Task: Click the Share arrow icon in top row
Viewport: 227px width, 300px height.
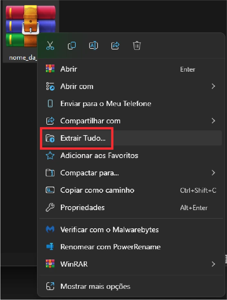Action: 115,46
